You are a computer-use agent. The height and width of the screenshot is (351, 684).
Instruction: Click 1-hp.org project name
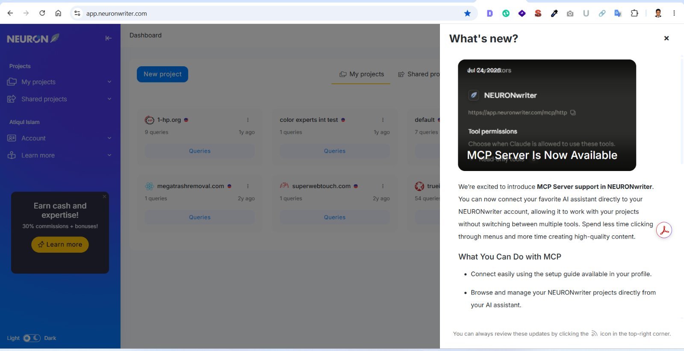tap(169, 120)
